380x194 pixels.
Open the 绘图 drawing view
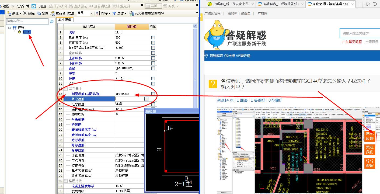tap(4, 6)
